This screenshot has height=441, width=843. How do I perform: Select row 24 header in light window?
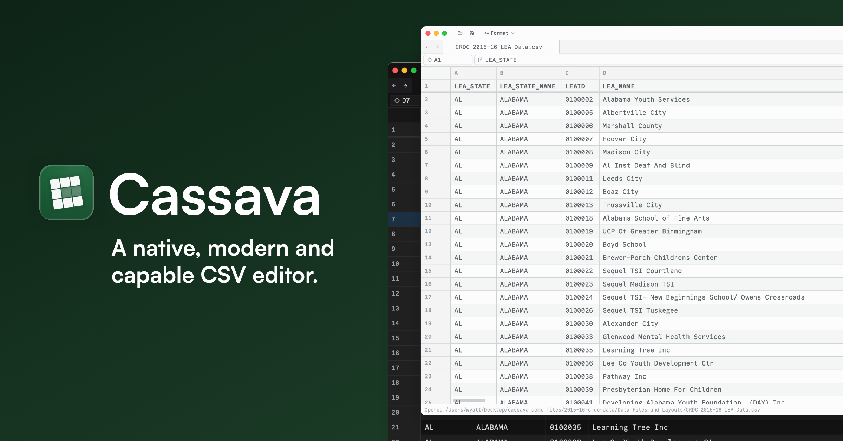(x=436, y=389)
